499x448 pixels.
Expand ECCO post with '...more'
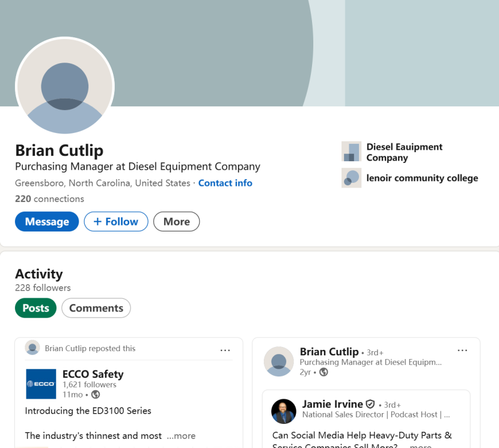181,435
